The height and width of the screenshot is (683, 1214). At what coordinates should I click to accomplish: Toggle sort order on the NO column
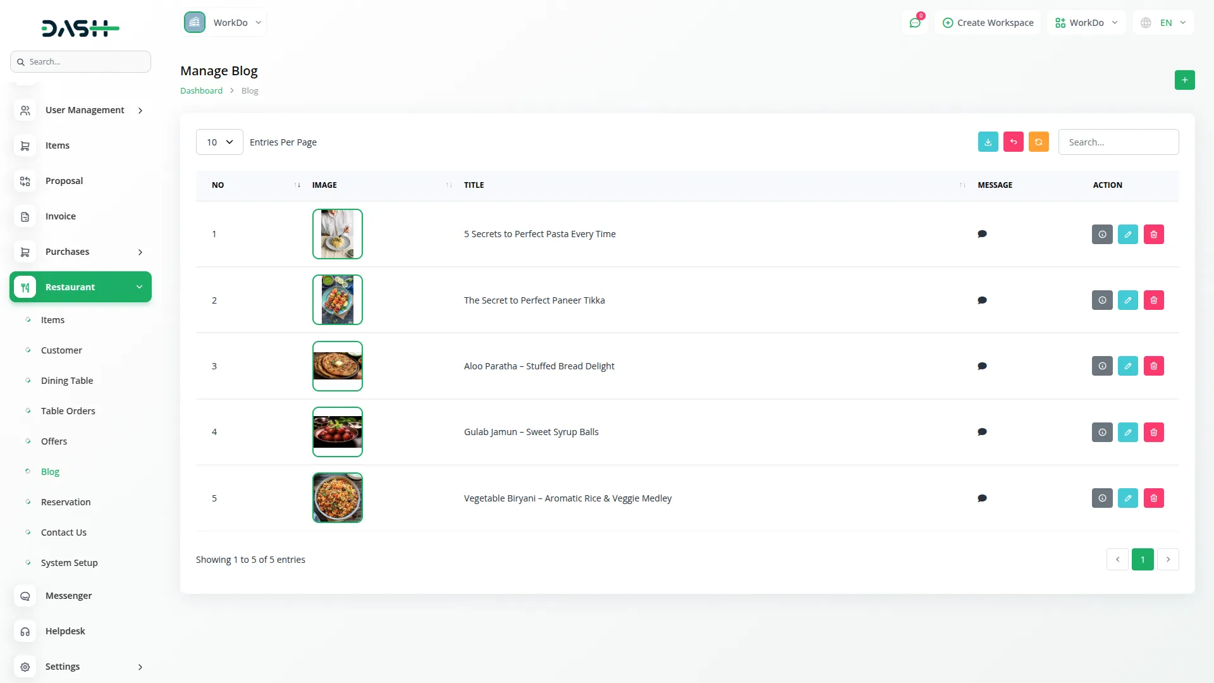pos(297,185)
